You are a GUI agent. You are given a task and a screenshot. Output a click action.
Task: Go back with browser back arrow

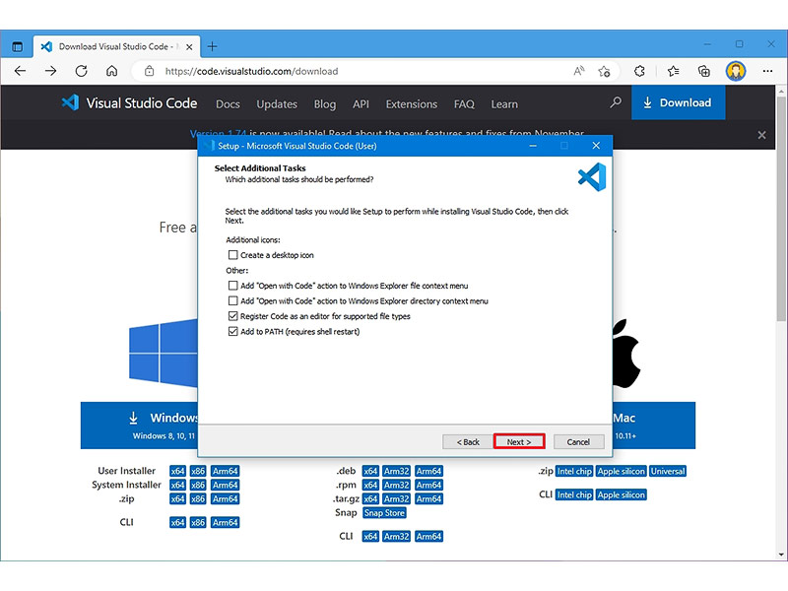20,71
